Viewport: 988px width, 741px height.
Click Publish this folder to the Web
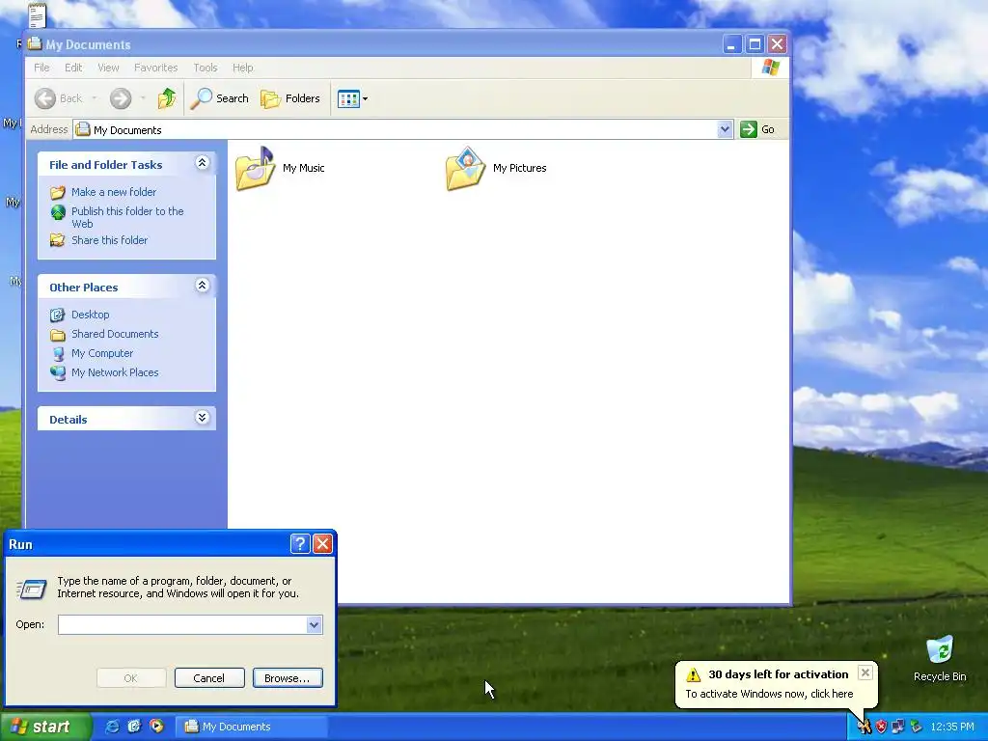[x=127, y=217]
